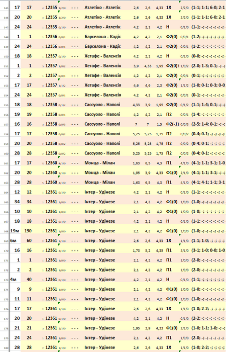Click the '40' cell in row 173
Viewport: 226px width, 352px height.
pyautogui.click(x=28, y=279)
